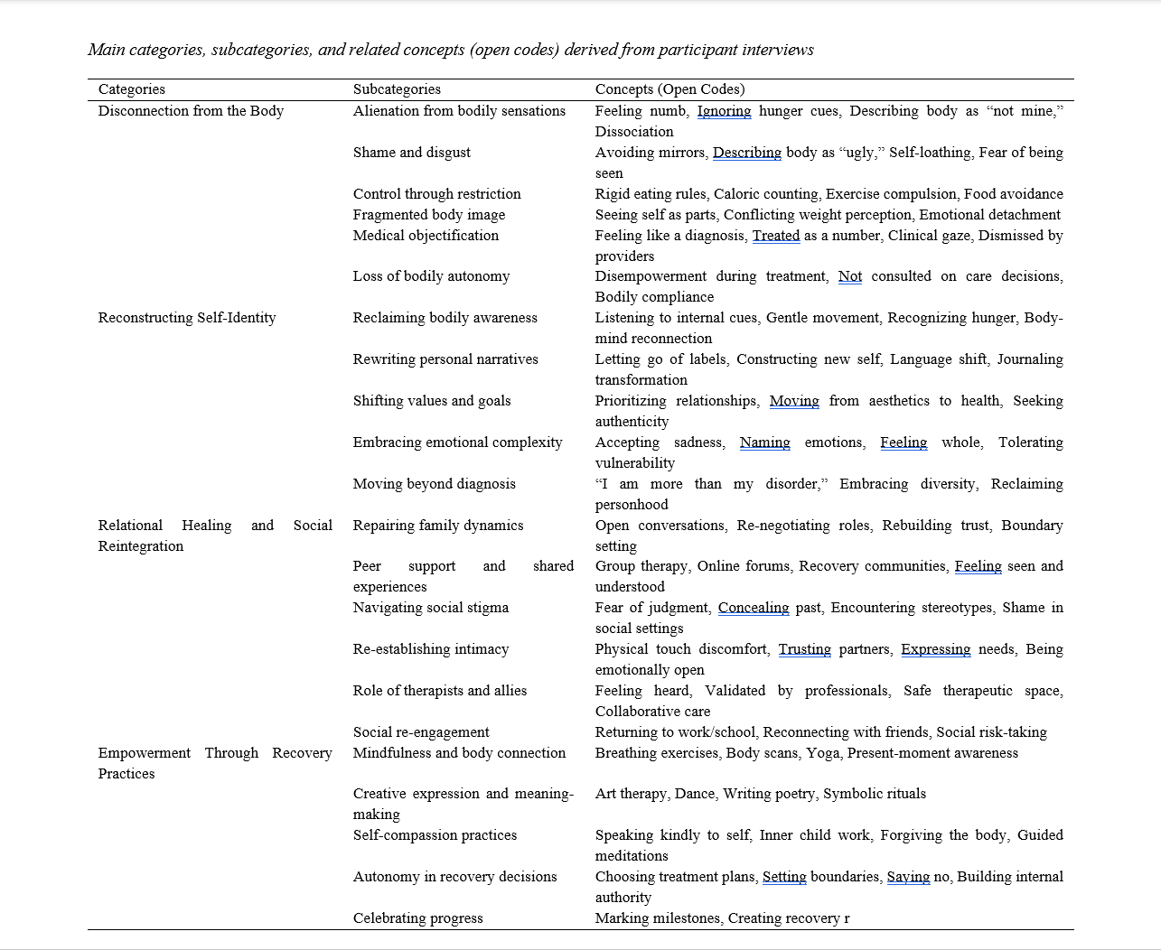
Task: Click the "Categories" column header
Action: pyautogui.click(x=132, y=89)
